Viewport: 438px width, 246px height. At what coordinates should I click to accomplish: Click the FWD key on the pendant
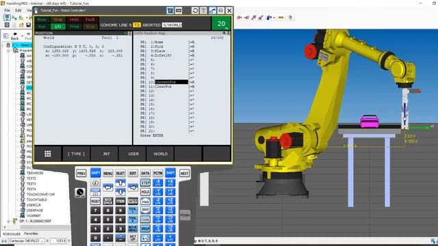pyautogui.click(x=145, y=201)
